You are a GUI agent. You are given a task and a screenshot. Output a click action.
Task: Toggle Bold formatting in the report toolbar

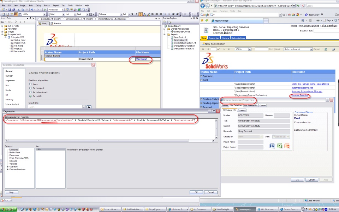tap(132, 14)
